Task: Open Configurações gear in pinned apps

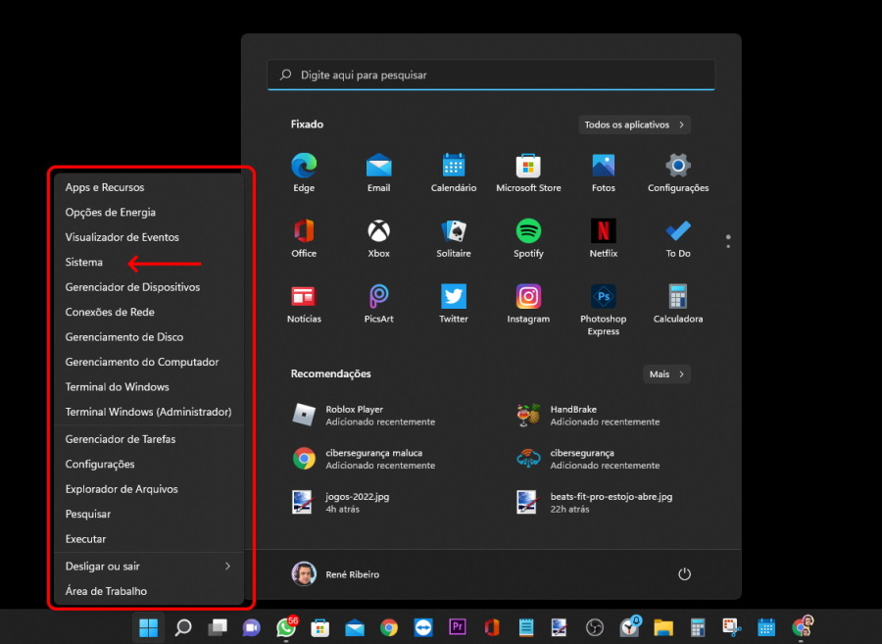Action: pyautogui.click(x=678, y=173)
